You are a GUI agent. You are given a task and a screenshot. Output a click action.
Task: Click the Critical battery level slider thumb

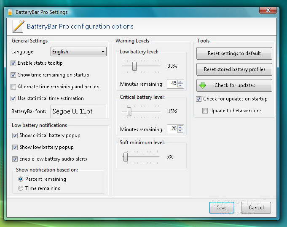pos(129,111)
